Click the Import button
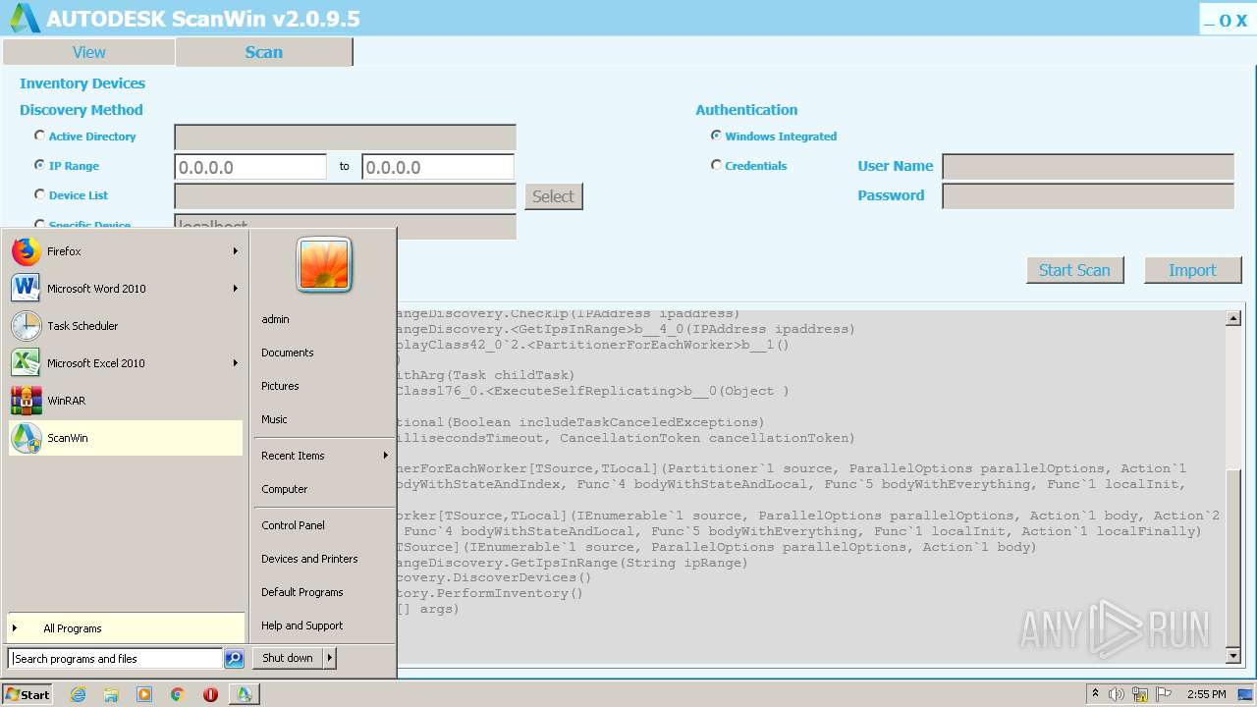The height and width of the screenshot is (707, 1257). point(1192,270)
